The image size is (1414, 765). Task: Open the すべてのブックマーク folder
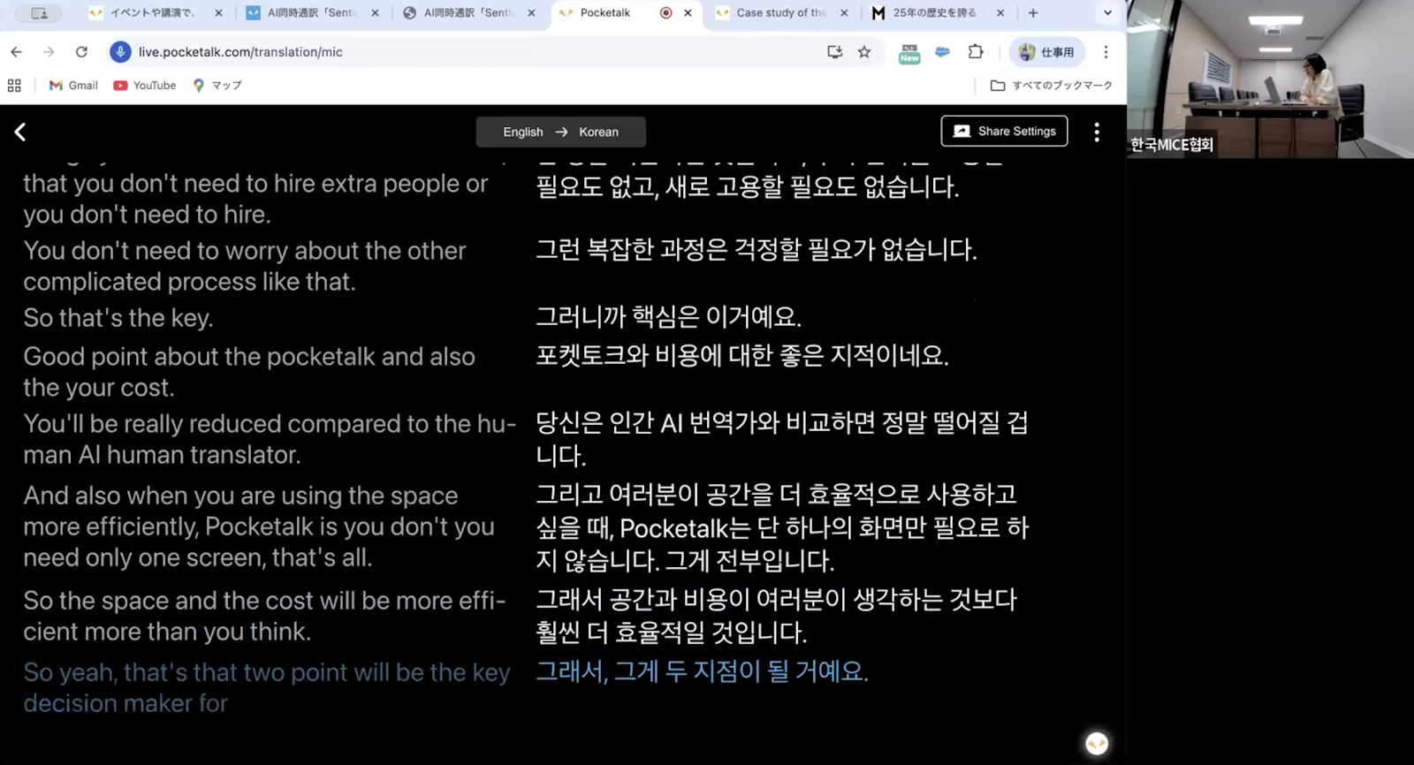pyautogui.click(x=1051, y=86)
